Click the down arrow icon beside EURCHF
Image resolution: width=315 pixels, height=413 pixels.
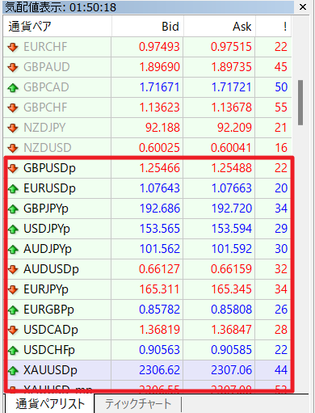13,47
